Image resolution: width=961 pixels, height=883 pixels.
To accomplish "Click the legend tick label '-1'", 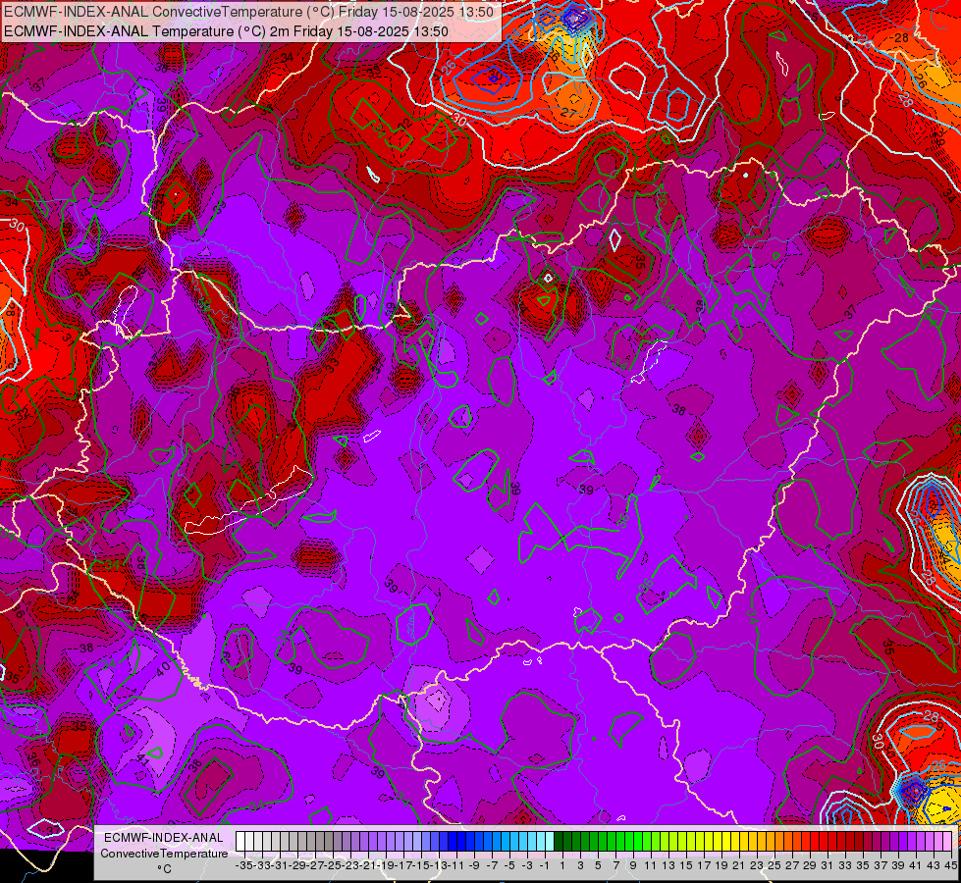I will [x=545, y=865].
